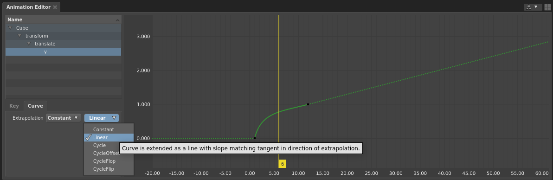Select the keyframe at value 1.000
This screenshot has height=180, width=553.
pyautogui.click(x=308, y=104)
